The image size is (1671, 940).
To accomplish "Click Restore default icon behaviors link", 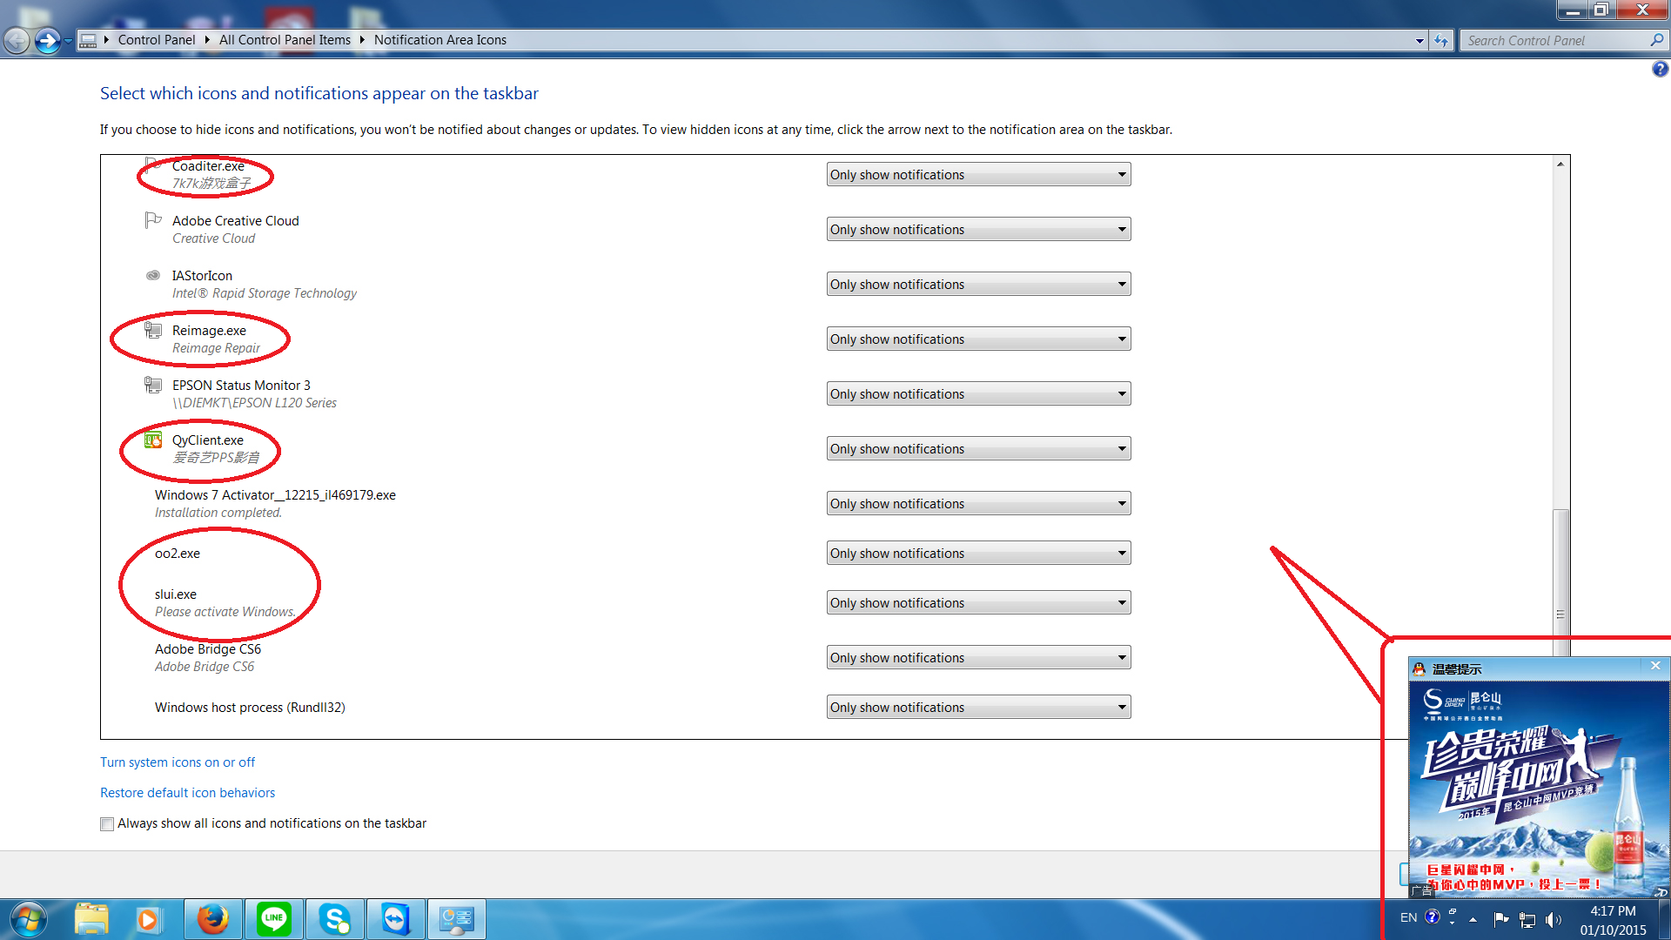I will click(x=187, y=793).
